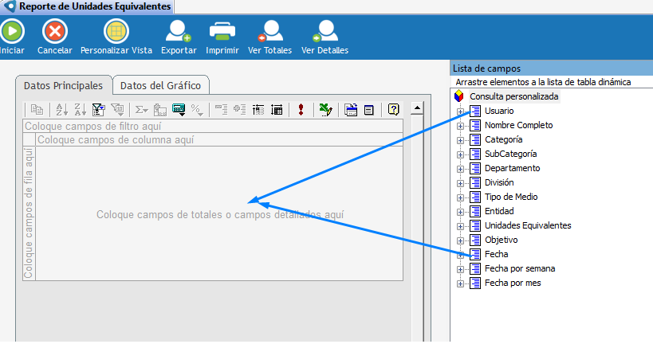The height and width of the screenshot is (344, 653).
Task: Expand the Fecha por mes node
Action: click(x=460, y=283)
